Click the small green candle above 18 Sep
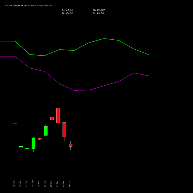 [x=21, y=147]
